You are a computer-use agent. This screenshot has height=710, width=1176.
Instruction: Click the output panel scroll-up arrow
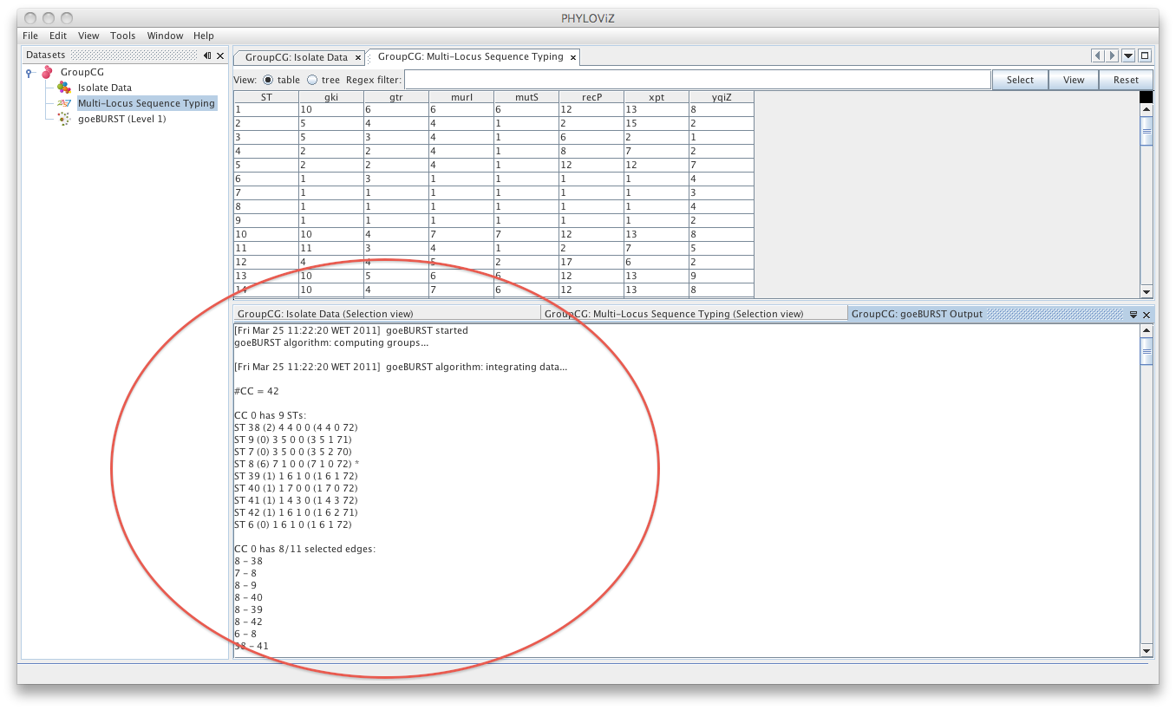(1147, 330)
